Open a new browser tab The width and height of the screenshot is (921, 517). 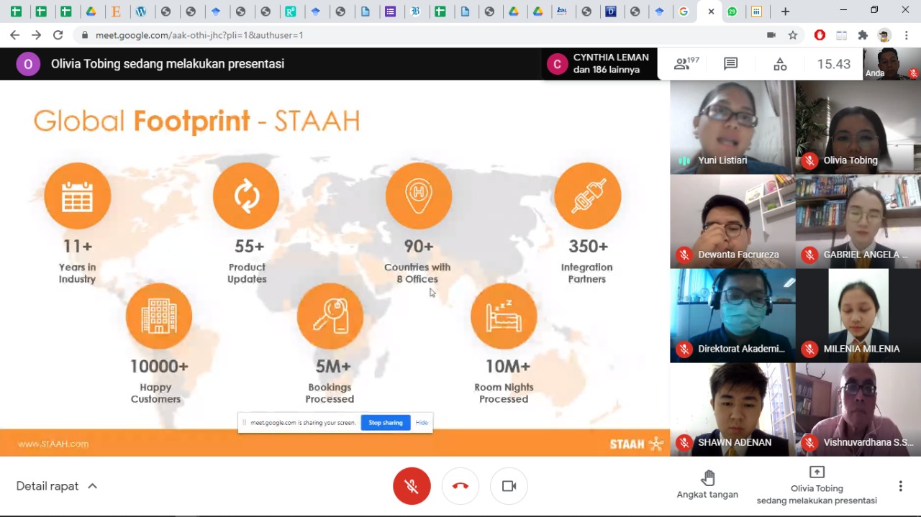[x=785, y=12]
